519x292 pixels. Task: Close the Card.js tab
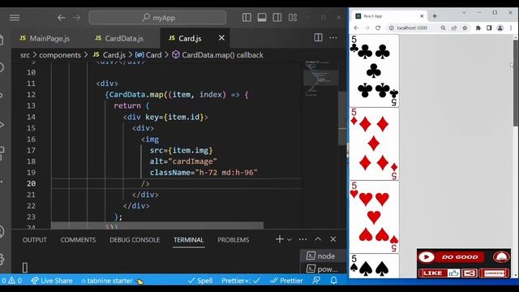[221, 38]
